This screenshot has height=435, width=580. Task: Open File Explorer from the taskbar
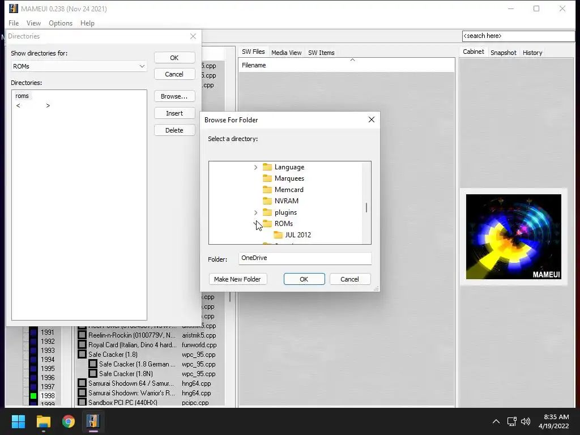click(43, 421)
